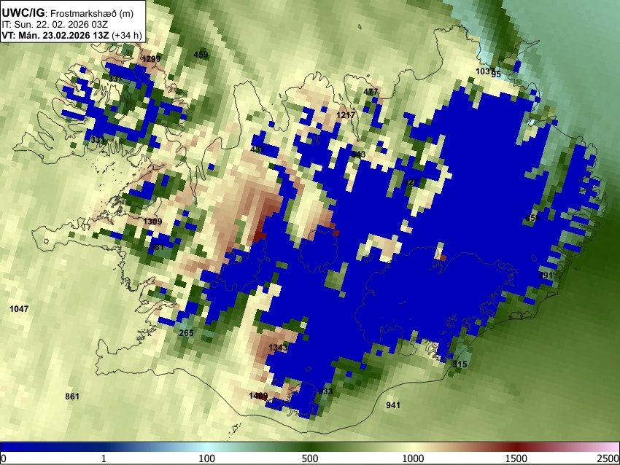620x465 pixels.
Task: Click the 0 tick on the color scale
Action: pyautogui.click(x=4, y=458)
